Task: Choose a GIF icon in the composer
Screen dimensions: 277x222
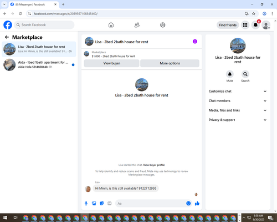Action: tap(110, 204)
